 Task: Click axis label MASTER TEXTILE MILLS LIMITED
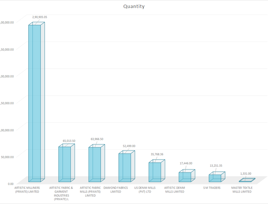tap(242, 190)
